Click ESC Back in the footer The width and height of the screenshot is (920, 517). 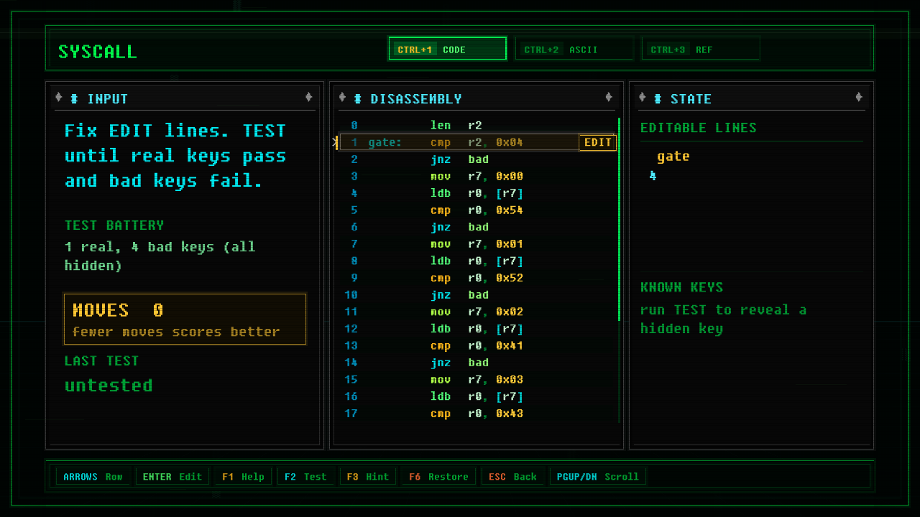tap(513, 477)
